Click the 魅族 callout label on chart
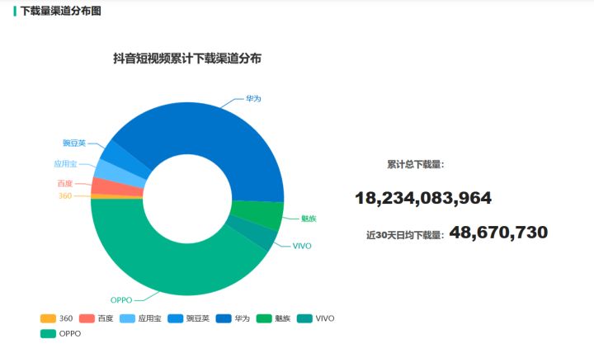This screenshot has width=594, height=353. pyautogui.click(x=309, y=219)
